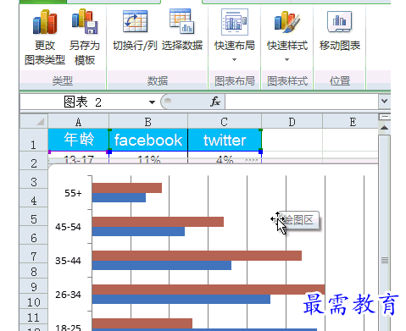406x331 pixels.
Task: Select the blue bar for 26-34
Action: [x=181, y=299]
